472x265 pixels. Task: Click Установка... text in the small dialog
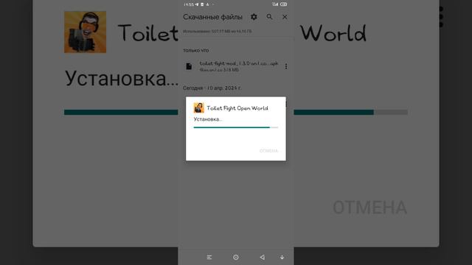(x=208, y=119)
